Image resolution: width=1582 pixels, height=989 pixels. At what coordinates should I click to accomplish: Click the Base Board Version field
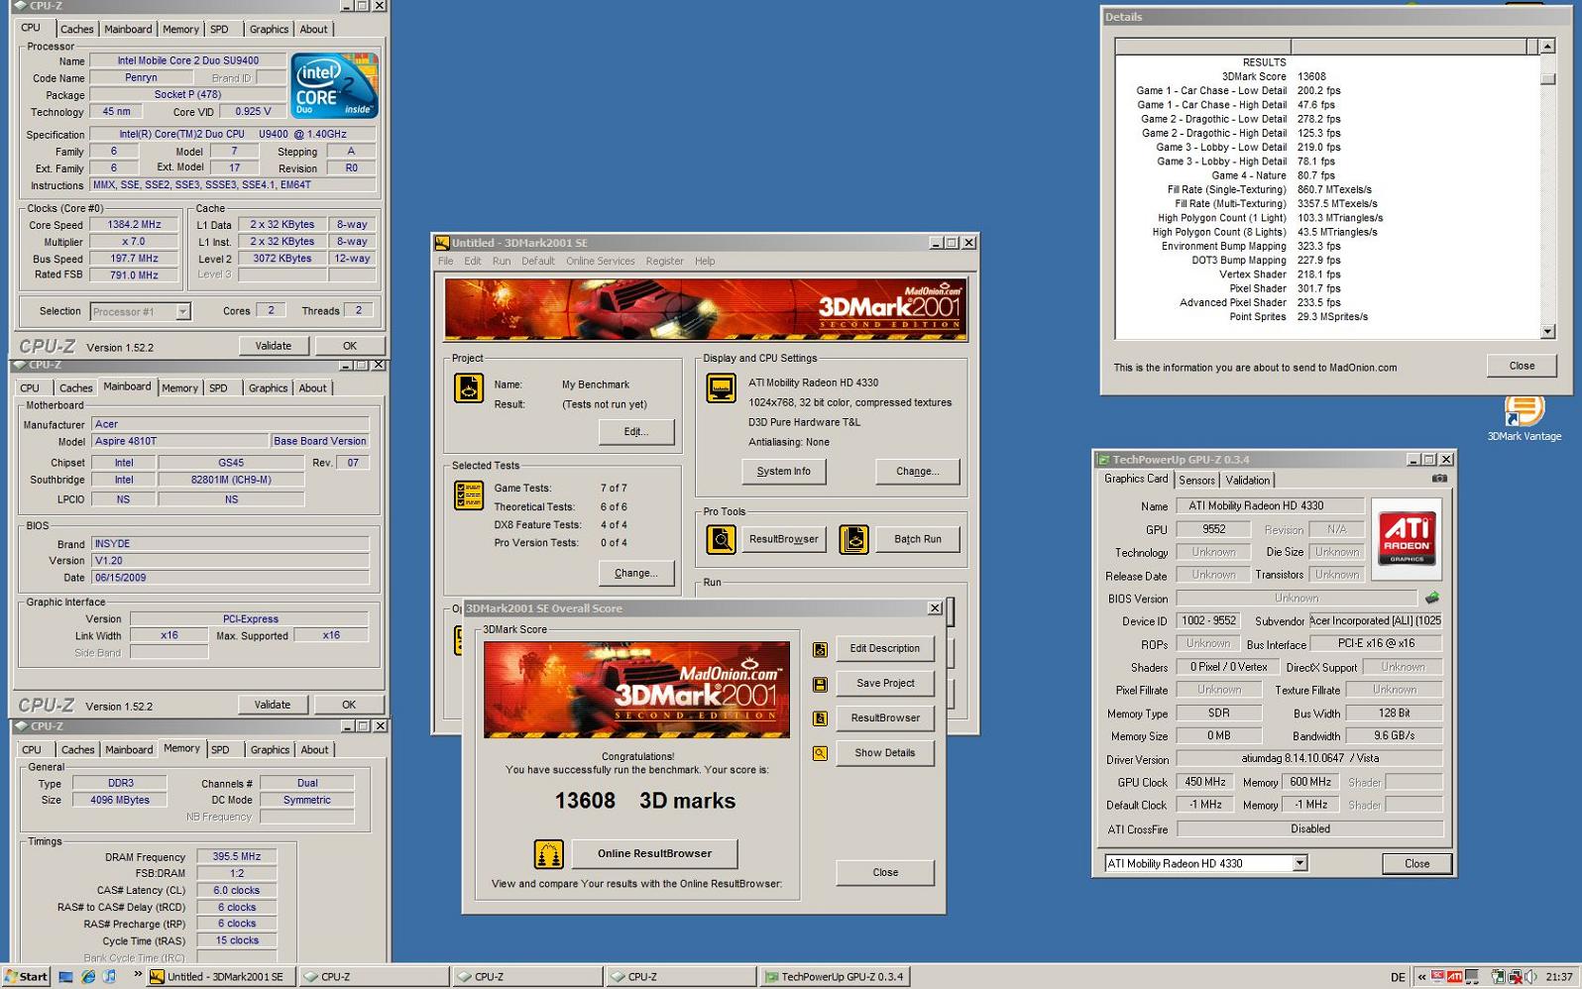tap(320, 442)
